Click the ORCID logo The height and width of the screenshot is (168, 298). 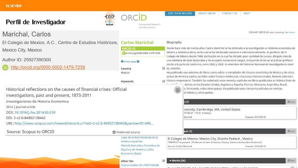point(134,17)
